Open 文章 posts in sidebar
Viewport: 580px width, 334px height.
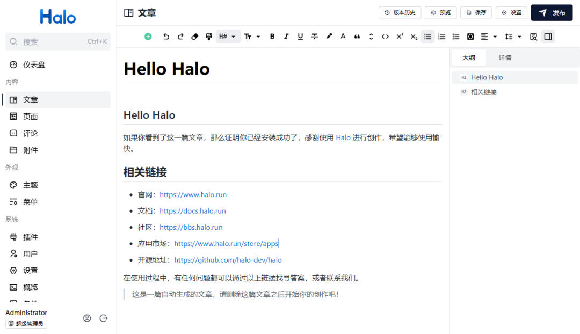[57, 100]
